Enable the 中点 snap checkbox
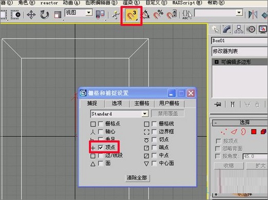The height and width of the screenshot is (200, 268). pyautogui.click(x=155, y=155)
